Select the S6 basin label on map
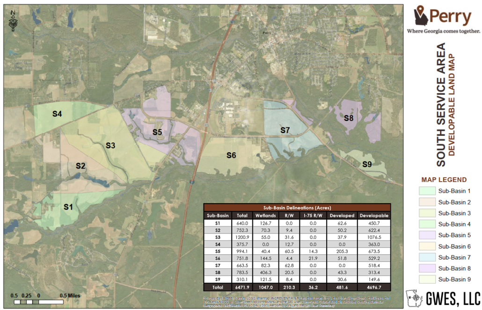482x310 pixels. tap(231, 155)
